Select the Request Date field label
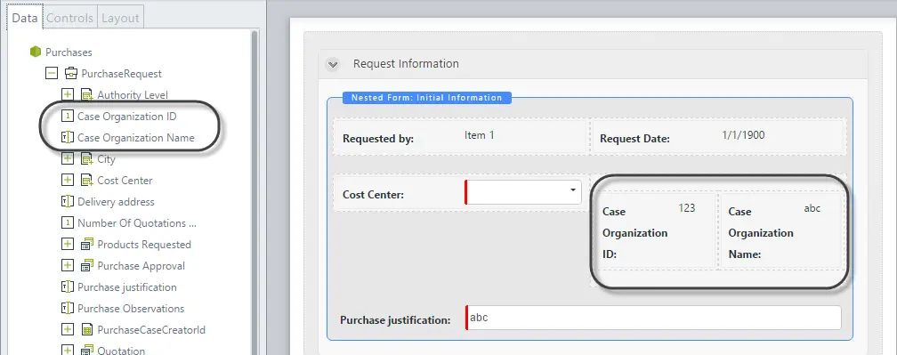 [x=634, y=138]
